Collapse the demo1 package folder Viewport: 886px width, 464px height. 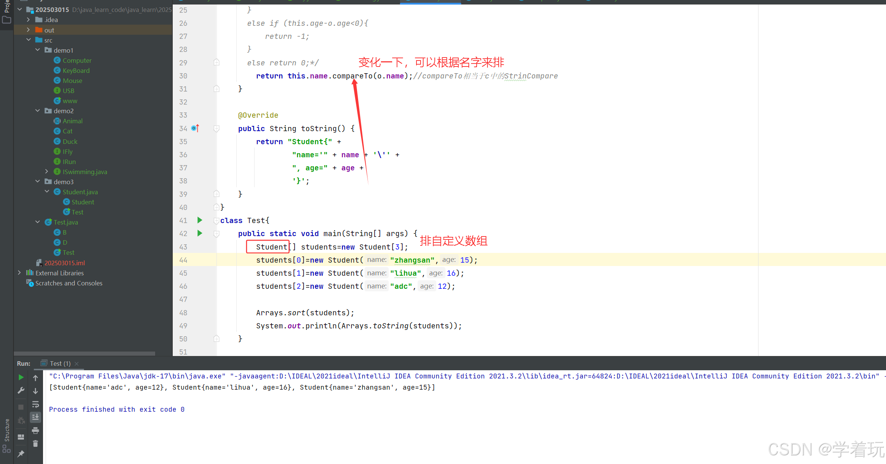point(37,50)
